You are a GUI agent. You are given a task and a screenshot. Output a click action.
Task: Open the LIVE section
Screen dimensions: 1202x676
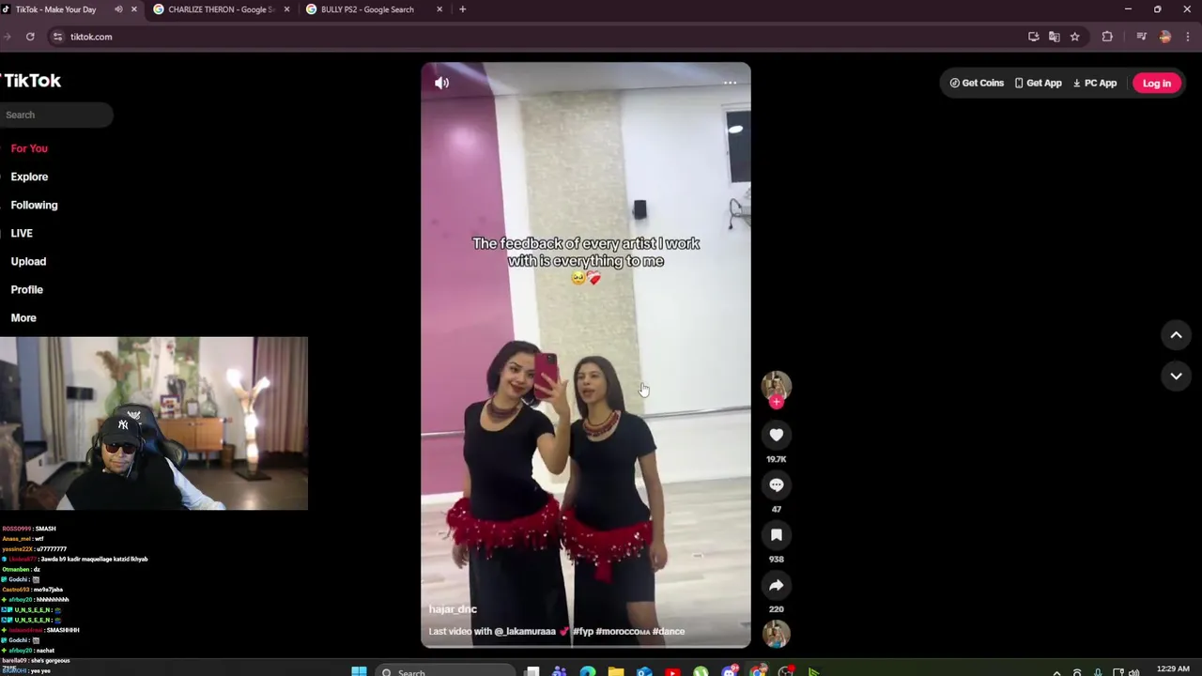pos(22,233)
